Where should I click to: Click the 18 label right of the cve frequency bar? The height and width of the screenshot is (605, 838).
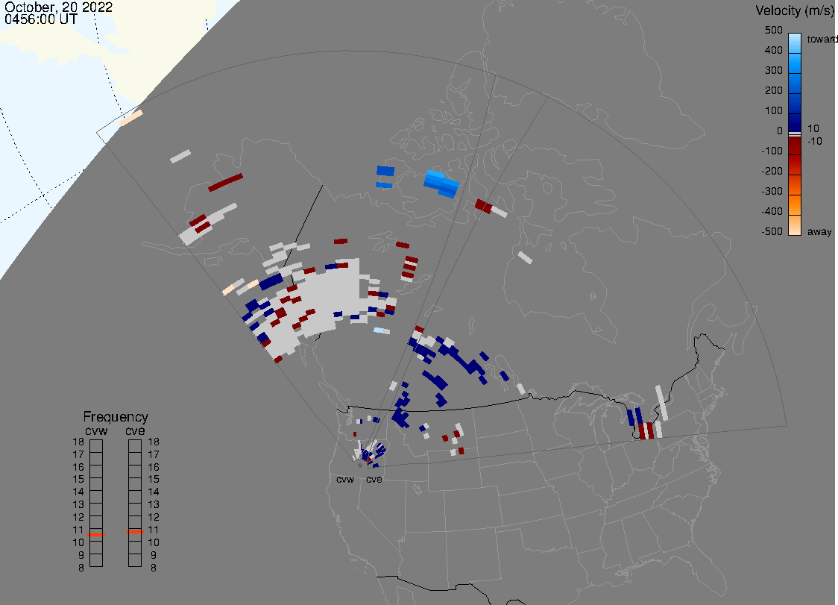coord(154,442)
